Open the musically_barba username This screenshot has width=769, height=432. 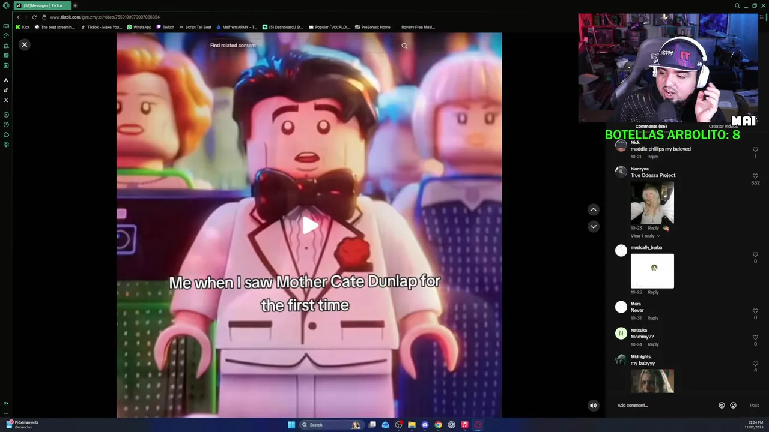click(646, 248)
